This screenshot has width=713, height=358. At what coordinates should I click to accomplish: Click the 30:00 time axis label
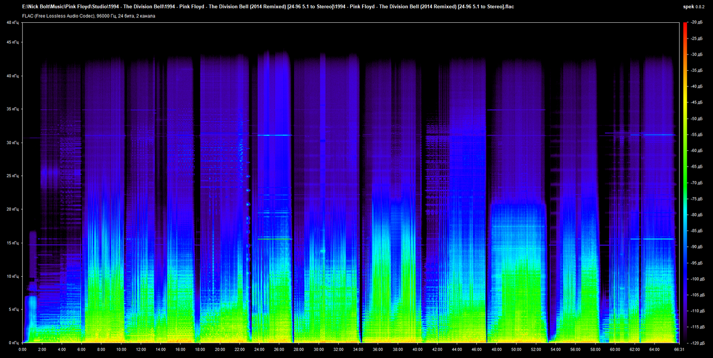(x=318, y=350)
